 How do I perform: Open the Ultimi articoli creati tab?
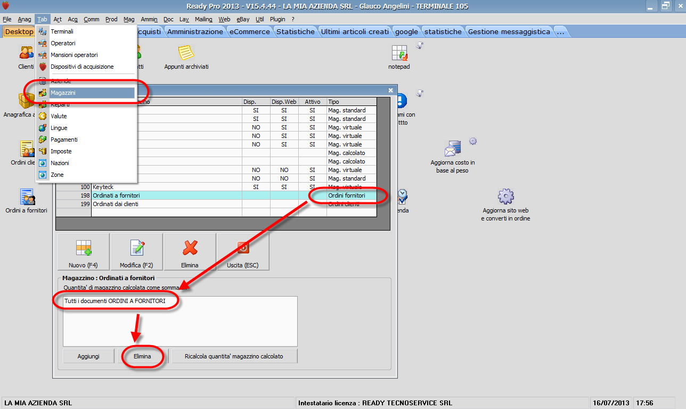(355, 31)
